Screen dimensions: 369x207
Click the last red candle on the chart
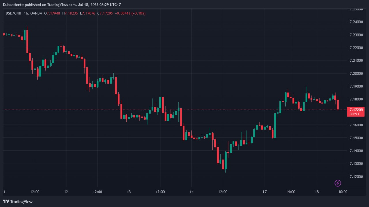[x=338, y=105]
